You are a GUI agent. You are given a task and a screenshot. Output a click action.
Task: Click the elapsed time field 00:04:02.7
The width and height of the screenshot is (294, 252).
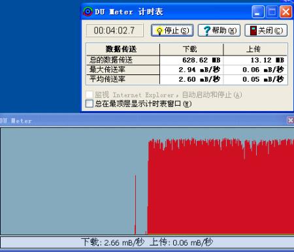tap(115, 31)
